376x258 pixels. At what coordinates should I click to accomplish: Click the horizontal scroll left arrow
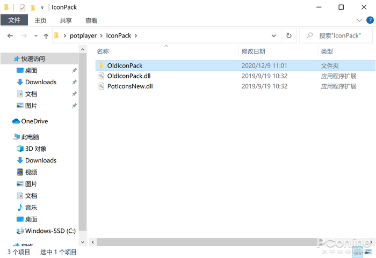(93, 242)
